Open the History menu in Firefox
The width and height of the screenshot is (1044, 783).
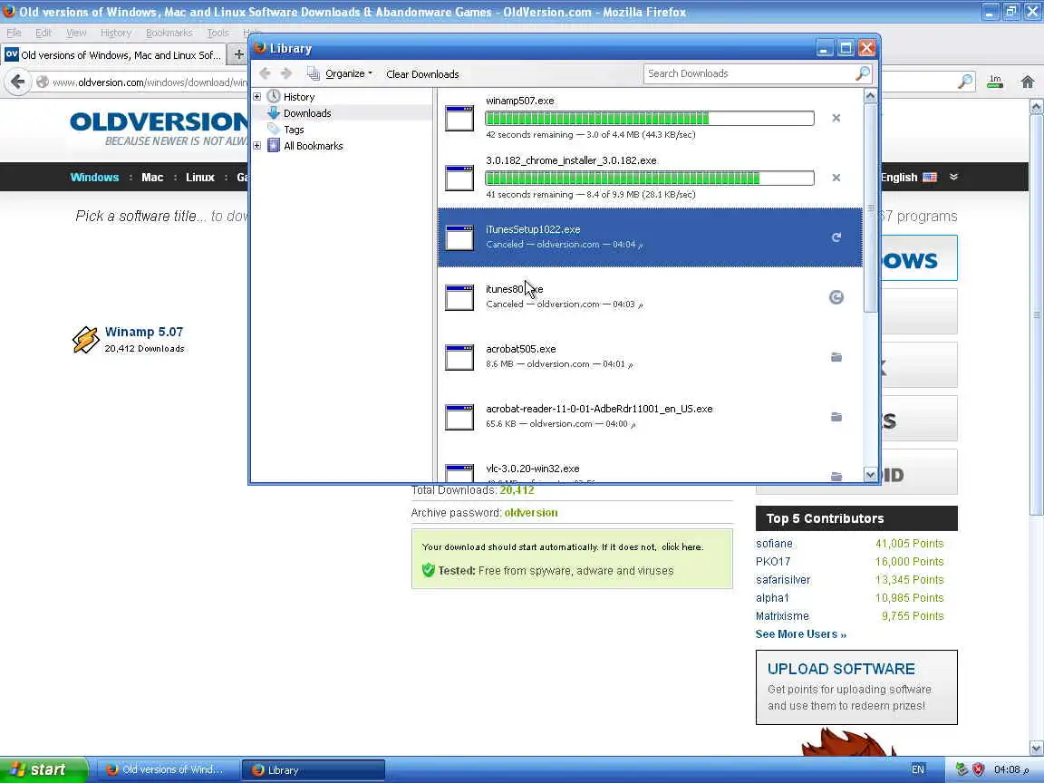click(x=116, y=33)
